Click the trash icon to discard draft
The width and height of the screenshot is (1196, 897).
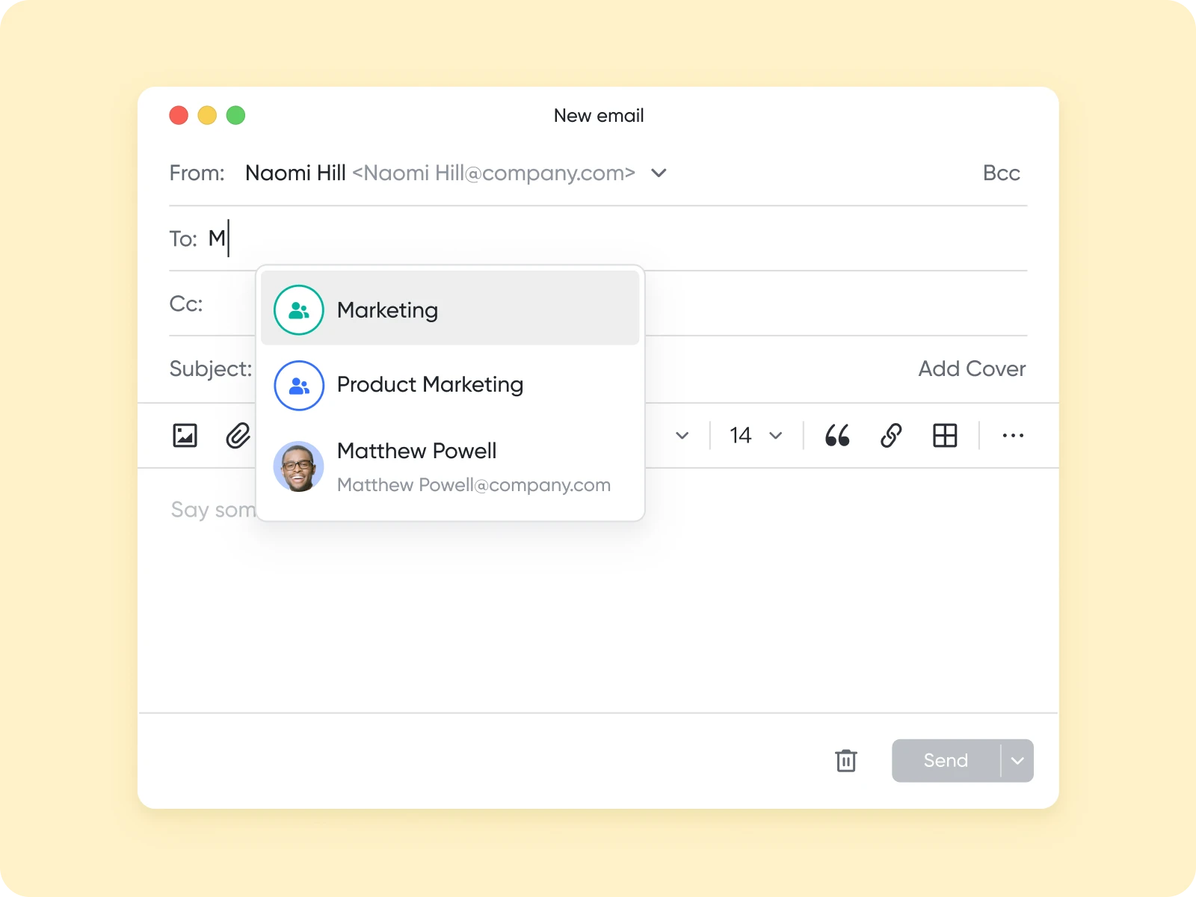coord(845,760)
